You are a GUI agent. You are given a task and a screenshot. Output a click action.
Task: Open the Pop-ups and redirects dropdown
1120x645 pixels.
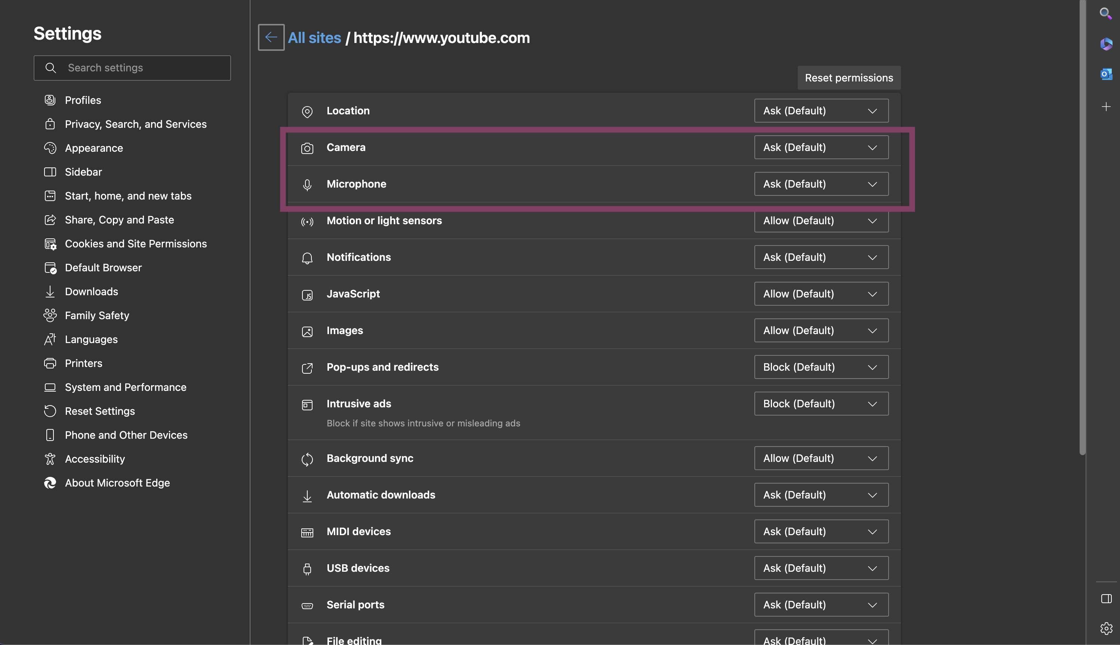pos(821,367)
